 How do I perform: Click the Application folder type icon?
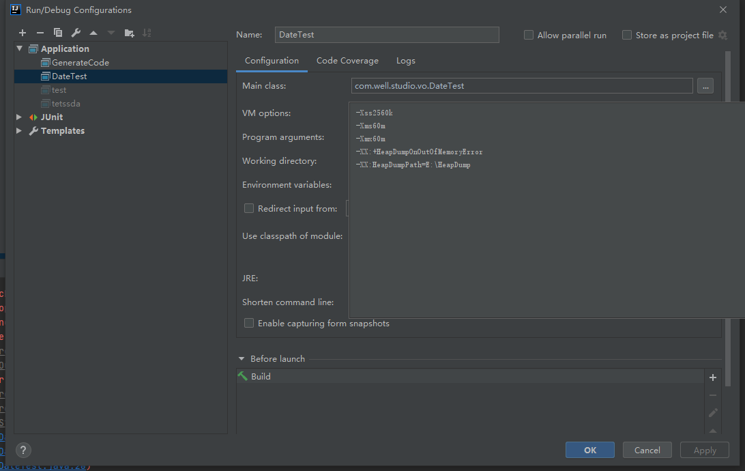pyautogui.click(x=33, y=49)
